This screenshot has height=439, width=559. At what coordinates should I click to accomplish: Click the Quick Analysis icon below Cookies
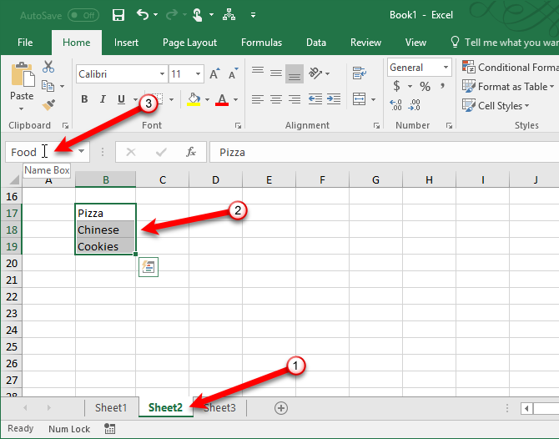(149, 266)
